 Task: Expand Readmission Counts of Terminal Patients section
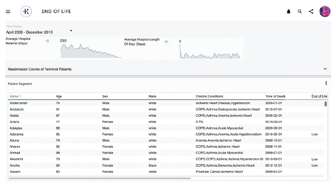pyautogui.click(x=325, y=69)
